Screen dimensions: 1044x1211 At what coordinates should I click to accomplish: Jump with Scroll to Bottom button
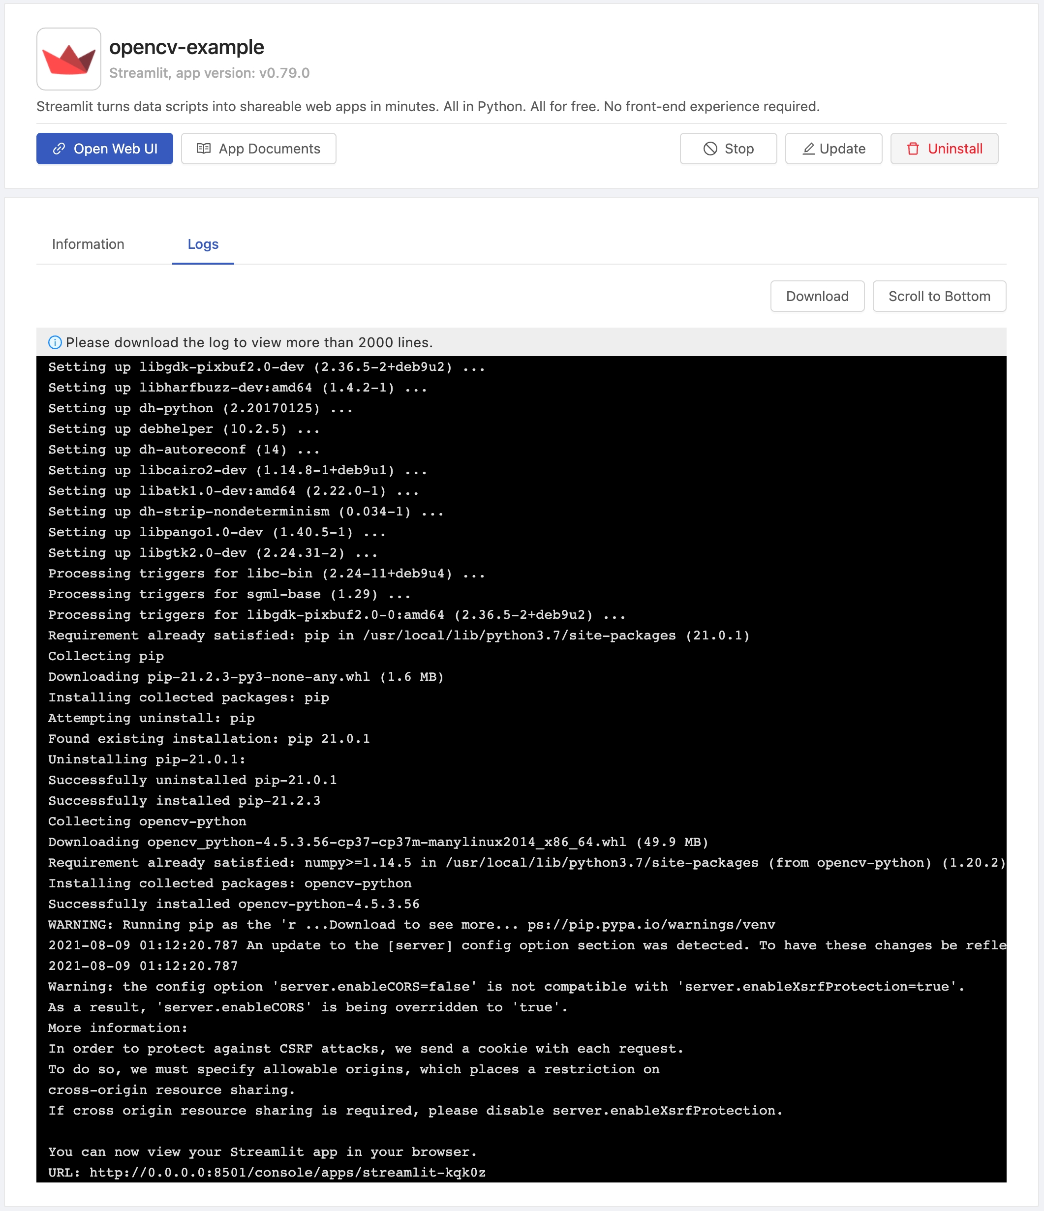click(939, 296)
